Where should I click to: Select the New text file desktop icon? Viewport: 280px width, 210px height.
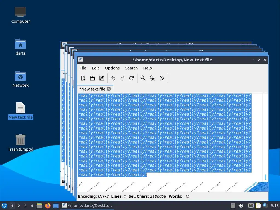(x=21, y=111)
